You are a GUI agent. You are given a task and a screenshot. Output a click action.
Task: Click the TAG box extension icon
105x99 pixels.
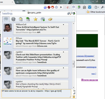click(84, 7)
